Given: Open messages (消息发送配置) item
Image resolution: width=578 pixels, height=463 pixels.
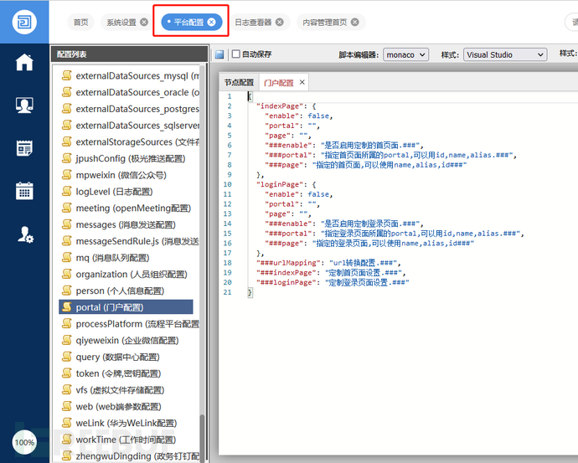Looking at the screenshot, I should pos(126,224).
